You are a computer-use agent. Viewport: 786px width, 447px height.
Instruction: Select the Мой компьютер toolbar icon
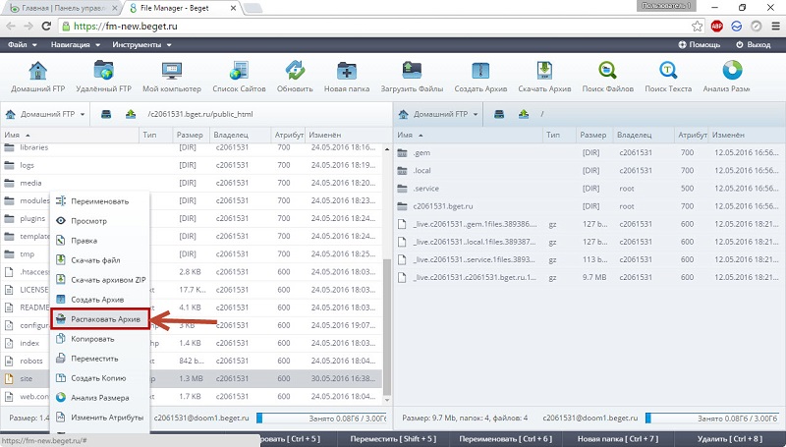(172, 77)
